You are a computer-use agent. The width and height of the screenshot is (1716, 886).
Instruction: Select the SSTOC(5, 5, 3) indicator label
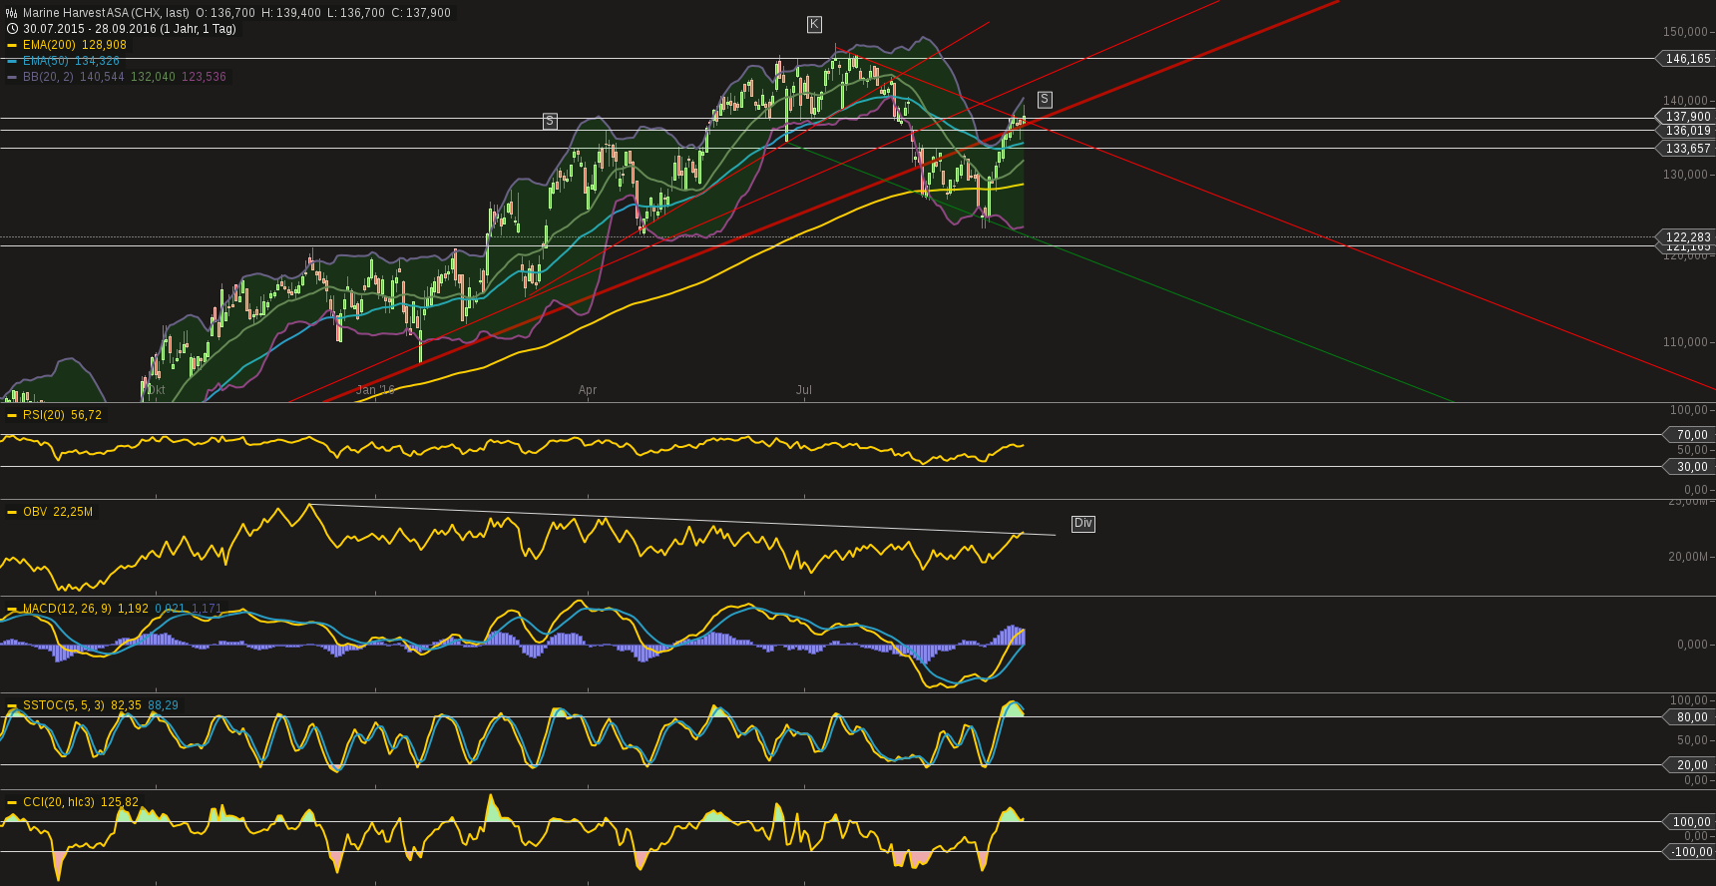(x=63, y=705)
